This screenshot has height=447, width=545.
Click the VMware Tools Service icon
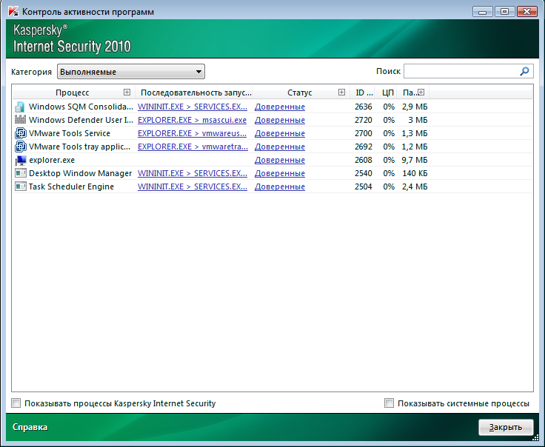tap(20, 133)
